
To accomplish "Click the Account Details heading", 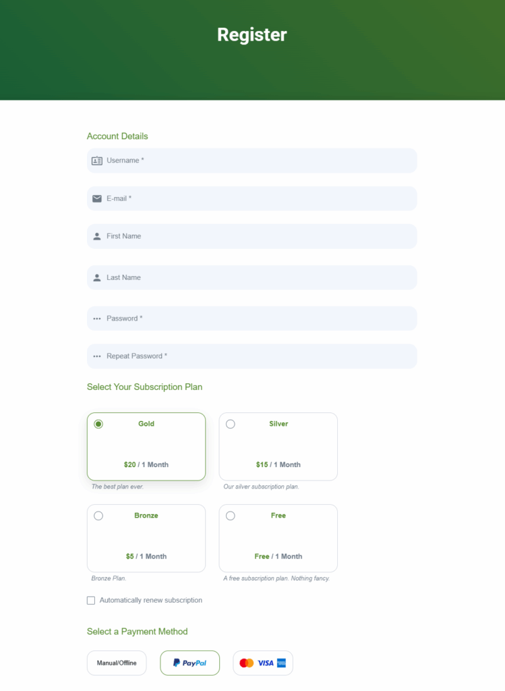I will click(x=117, y=136).
